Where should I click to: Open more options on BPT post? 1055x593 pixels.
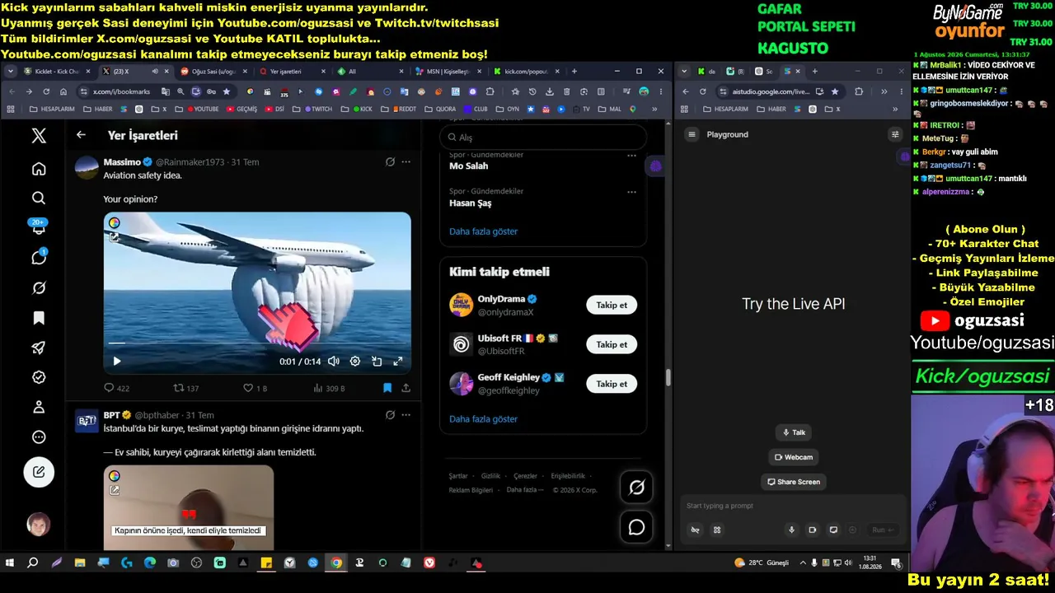point(406,415)
